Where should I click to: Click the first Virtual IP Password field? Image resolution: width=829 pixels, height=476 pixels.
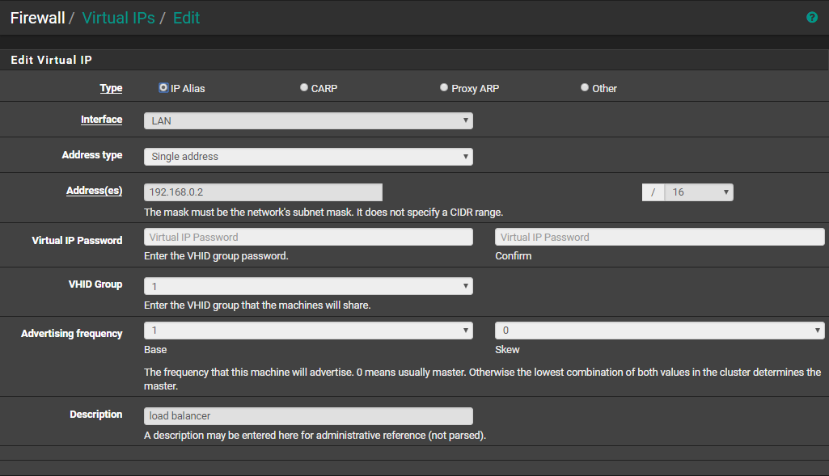point(307,237)
